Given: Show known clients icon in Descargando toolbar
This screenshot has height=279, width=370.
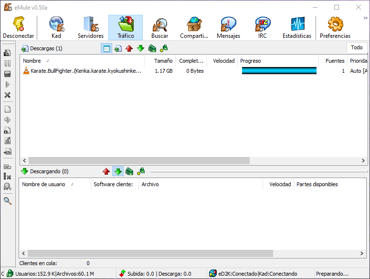Looking at the screenshot, I should [141, 171].
